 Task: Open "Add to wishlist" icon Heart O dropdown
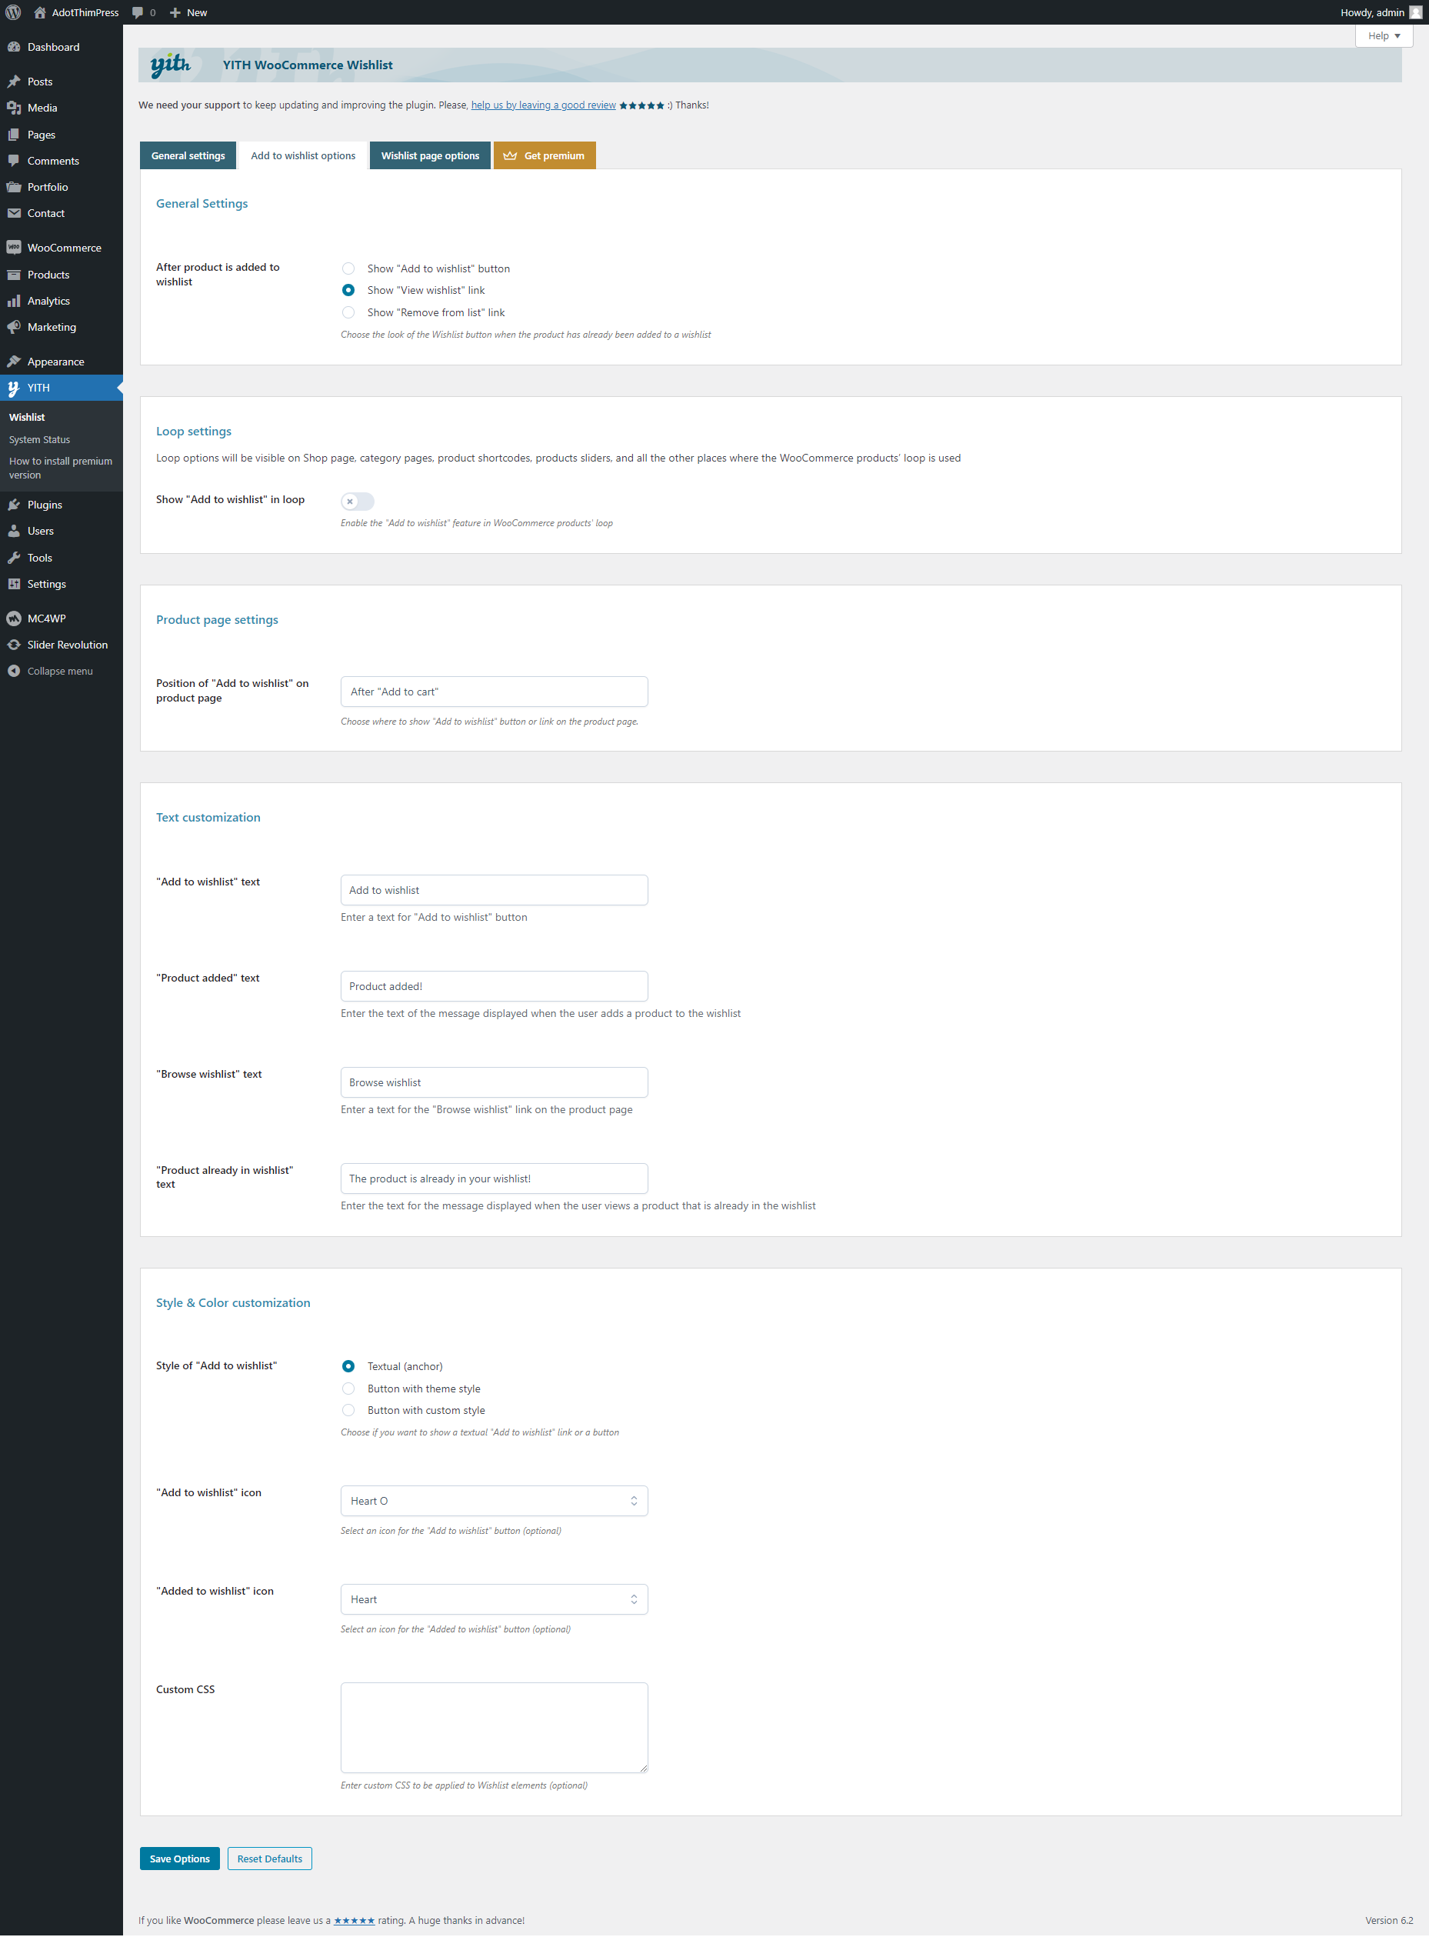pyautogui.click(x=494, y=1501)
